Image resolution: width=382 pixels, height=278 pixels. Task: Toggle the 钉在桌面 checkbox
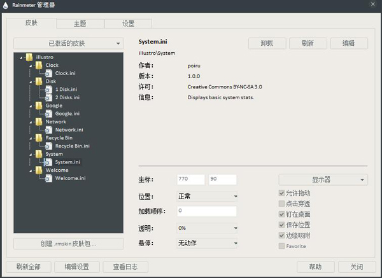pos(281,214)
